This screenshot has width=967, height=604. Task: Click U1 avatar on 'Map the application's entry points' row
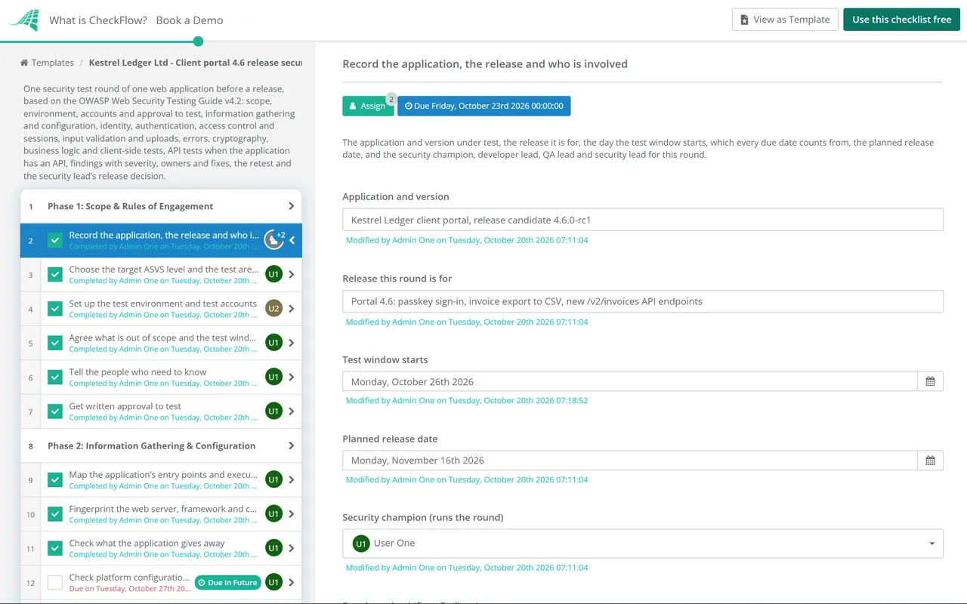tap(273, 479)
